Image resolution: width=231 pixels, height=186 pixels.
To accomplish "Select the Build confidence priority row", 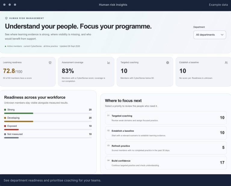I will [x=166, y=163].
